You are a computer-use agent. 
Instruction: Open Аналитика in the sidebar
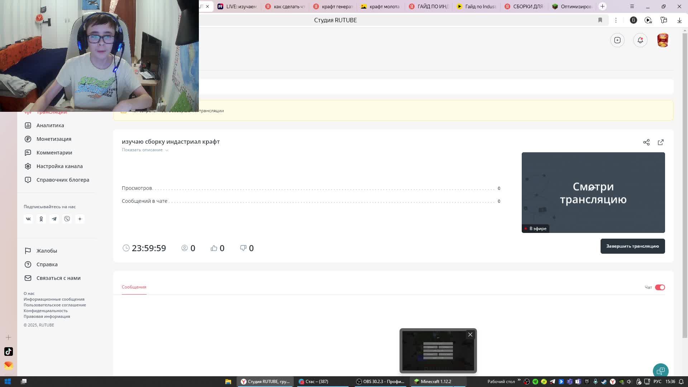coord(50,125)
